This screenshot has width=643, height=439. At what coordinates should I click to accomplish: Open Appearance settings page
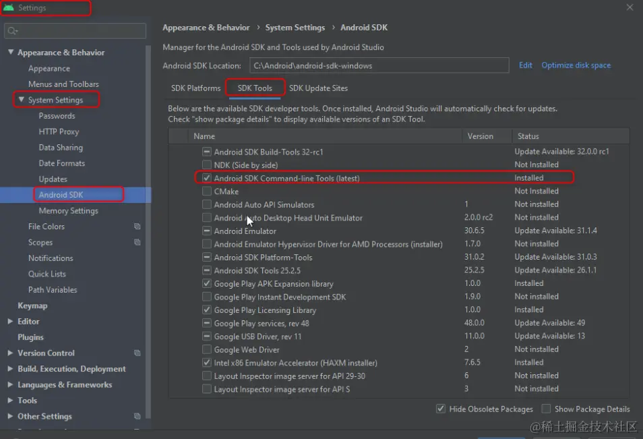[49, 69]
